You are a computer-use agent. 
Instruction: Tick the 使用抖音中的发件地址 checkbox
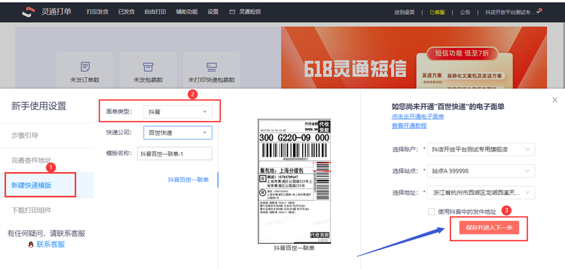click(x=431, y=211)
